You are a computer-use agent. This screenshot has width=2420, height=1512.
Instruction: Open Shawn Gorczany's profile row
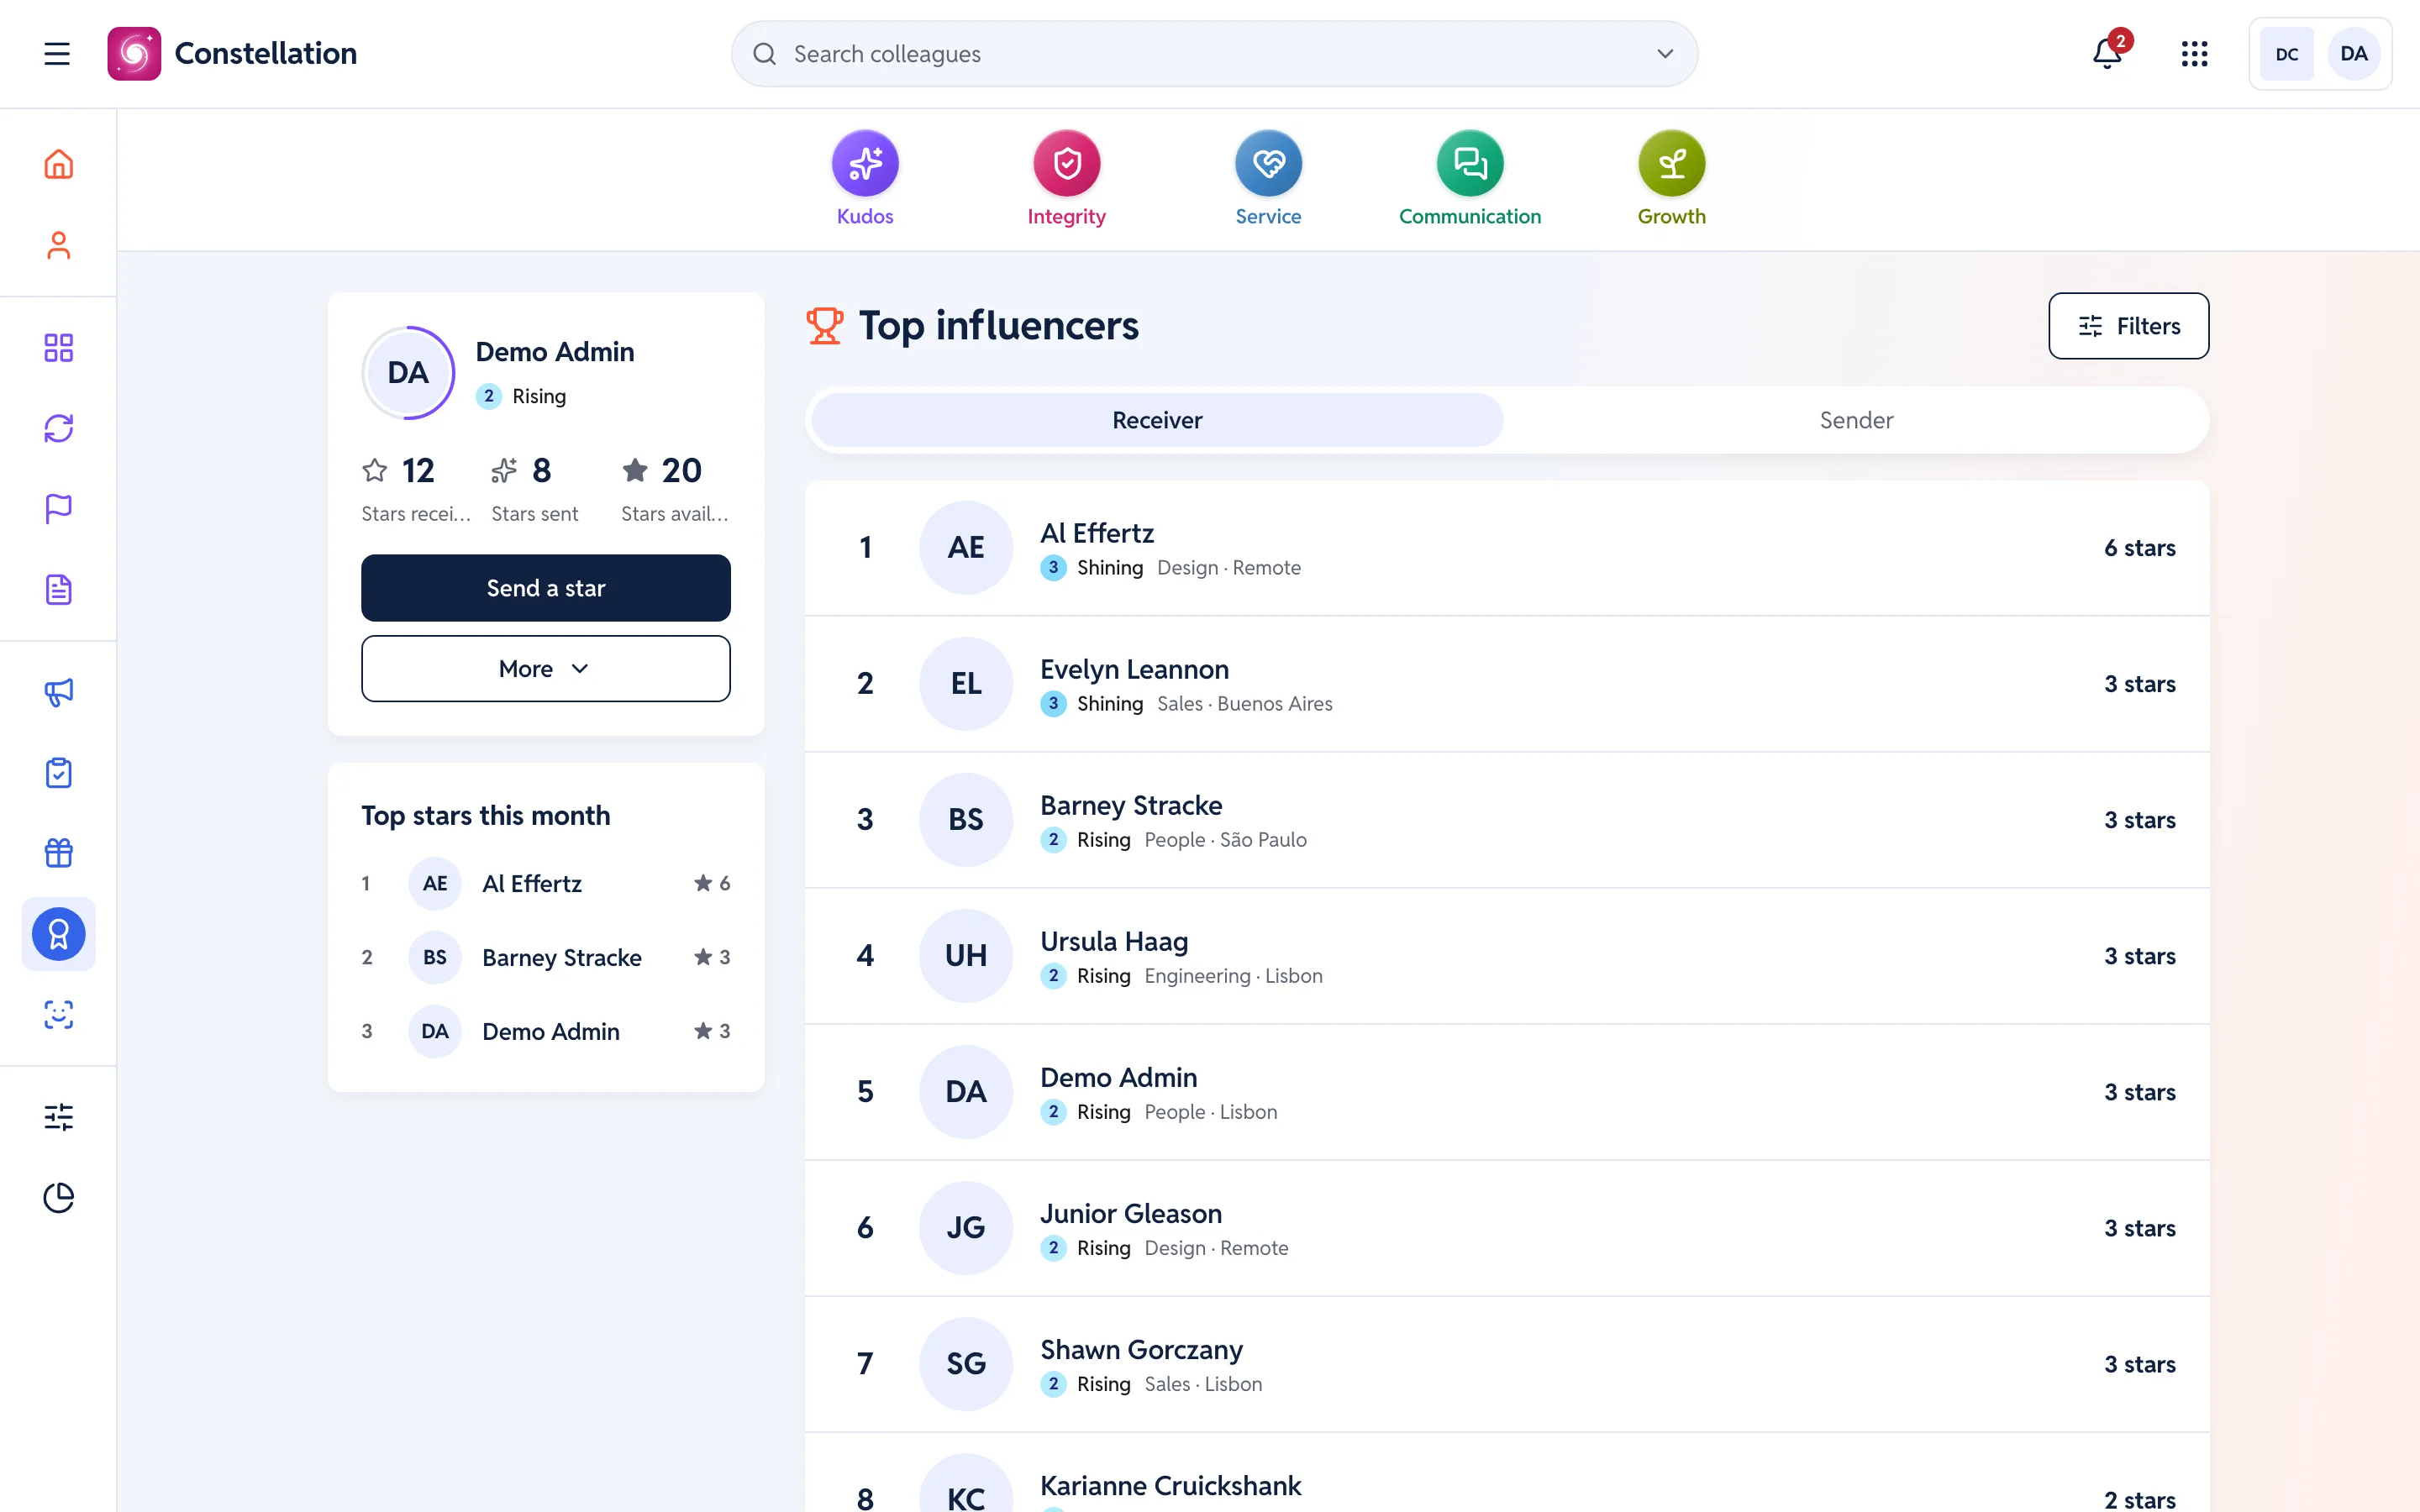click(x=1507, y=1364)
